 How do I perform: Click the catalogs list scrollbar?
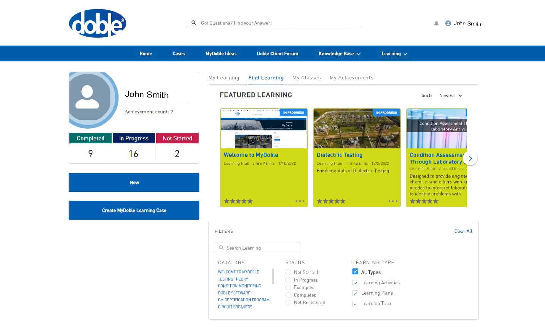[x=273, y=276]
